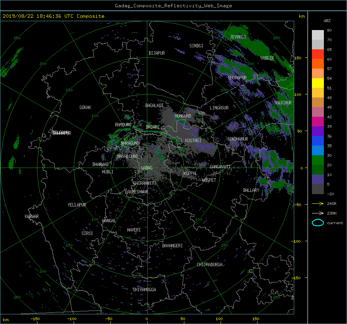The image size is (347, 324).
Task: Click the DHARWAD label
Action: pyautogui.click(x=100, y=165)
